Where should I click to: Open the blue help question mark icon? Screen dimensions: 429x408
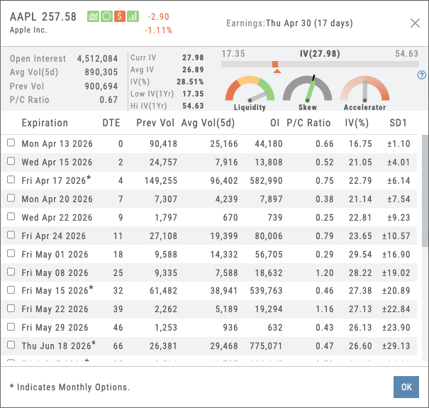[x=422, y=75]
